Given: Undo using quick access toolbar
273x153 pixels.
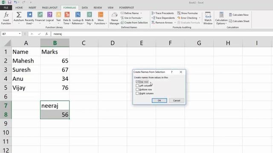Looking at the screenshot, I should click(x=15, y=2).
